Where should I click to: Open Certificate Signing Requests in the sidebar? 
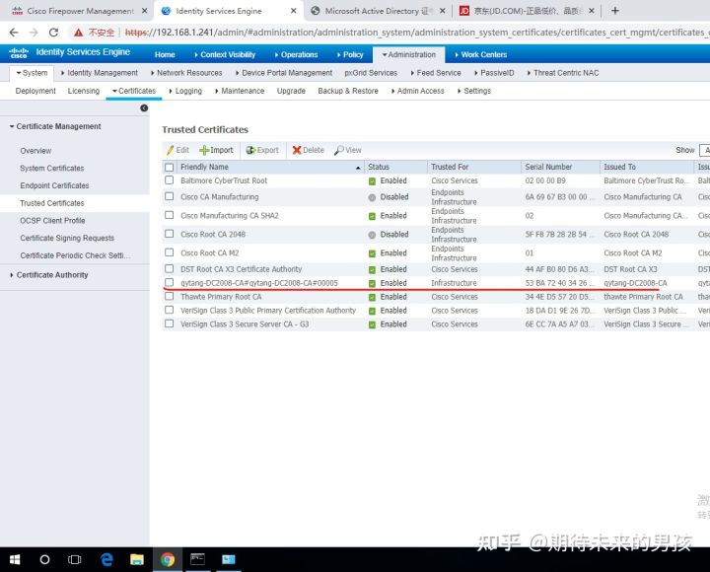coord(67,239)
